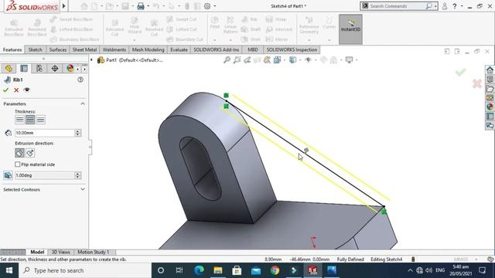Edit the rib thickness 10.00mm field
Image resolution: width=495 pixels, height=278 pixels.
(x=45, y=133)
